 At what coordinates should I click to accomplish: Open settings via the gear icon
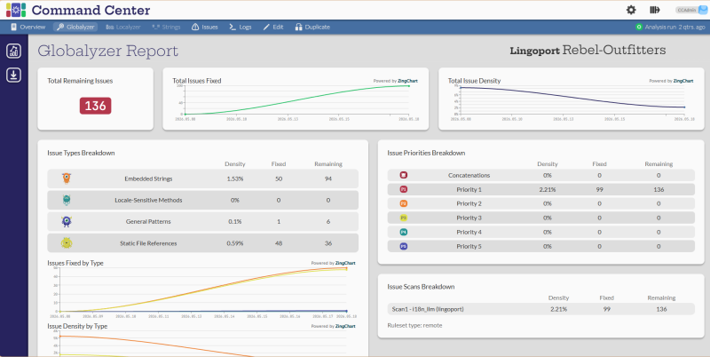tap(631, 10)
